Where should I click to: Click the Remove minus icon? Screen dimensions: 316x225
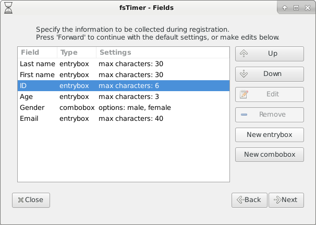[x=244, y=115]
